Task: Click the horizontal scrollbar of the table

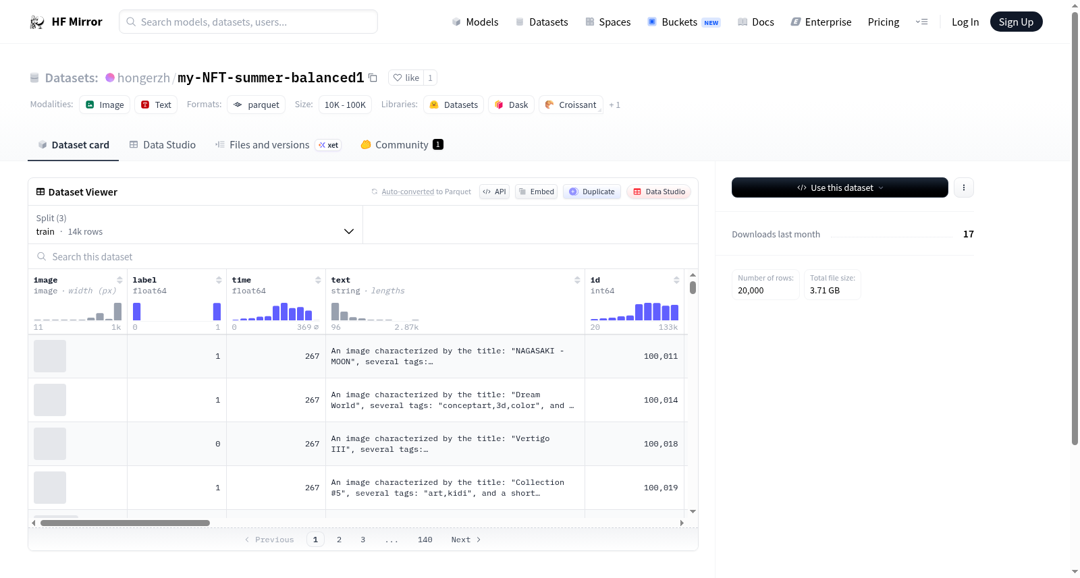Action: click(125, 523)
